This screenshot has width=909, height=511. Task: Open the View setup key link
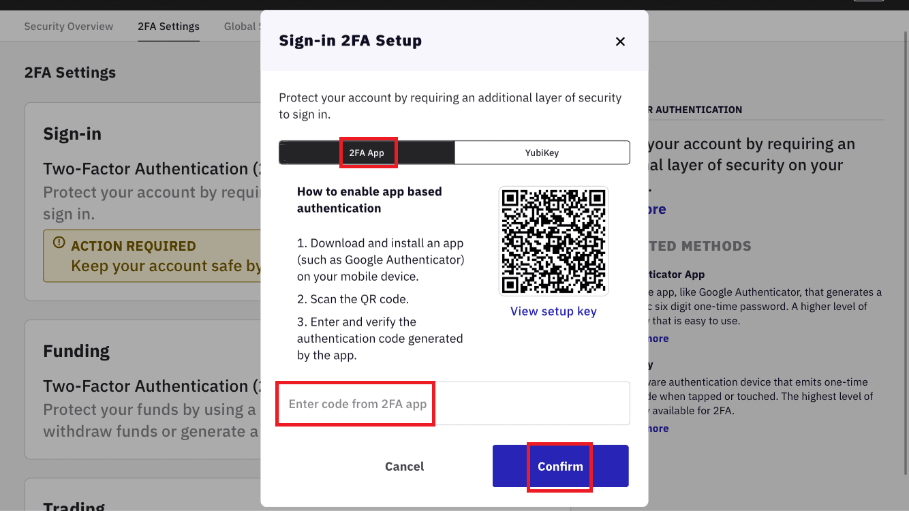click(553, 311)
